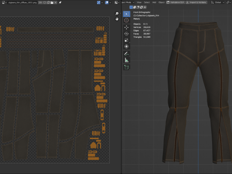232x174 pixels.
Task: Set selection mode to extend
Action: click(x=134, y=7)
